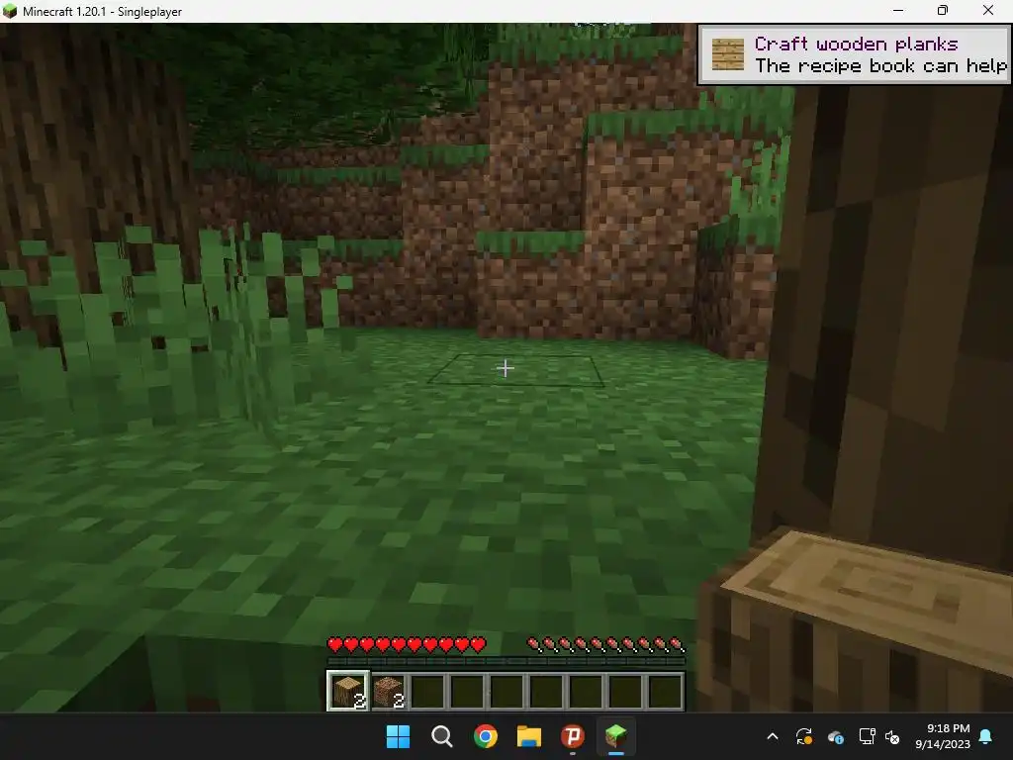Image resolution: width=1013 pixels, height=760 pixels.
Task: Click the Minecraft grass block taskbar icon
Action: point(615,736)
